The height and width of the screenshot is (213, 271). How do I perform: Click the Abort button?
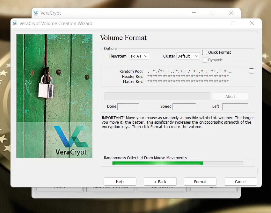(x=231, y=97)
